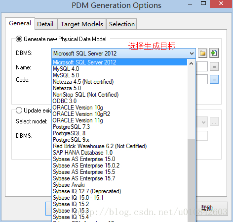Click the DBMS list scrollbar thumb

pyautogui.click(x=191, y=180)
